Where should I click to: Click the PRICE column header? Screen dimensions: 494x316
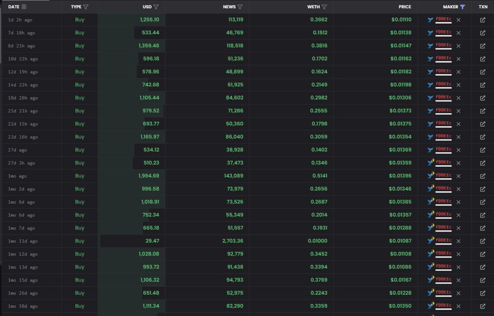point(405,7)
